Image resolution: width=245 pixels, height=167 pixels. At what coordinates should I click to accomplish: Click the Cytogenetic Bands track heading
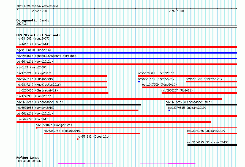pyautogui.click(x=33, y=20)
